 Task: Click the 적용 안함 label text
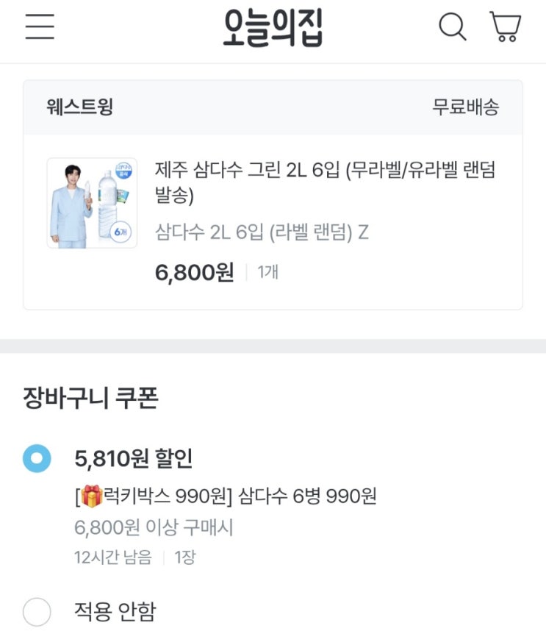115,611
